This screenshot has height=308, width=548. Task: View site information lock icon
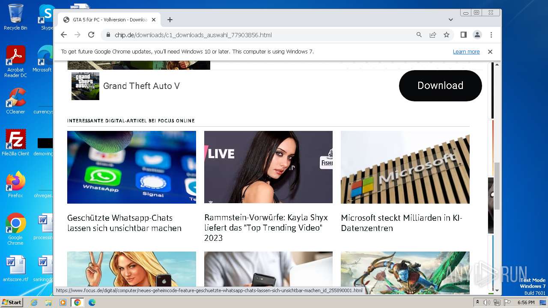coord(108,35)
